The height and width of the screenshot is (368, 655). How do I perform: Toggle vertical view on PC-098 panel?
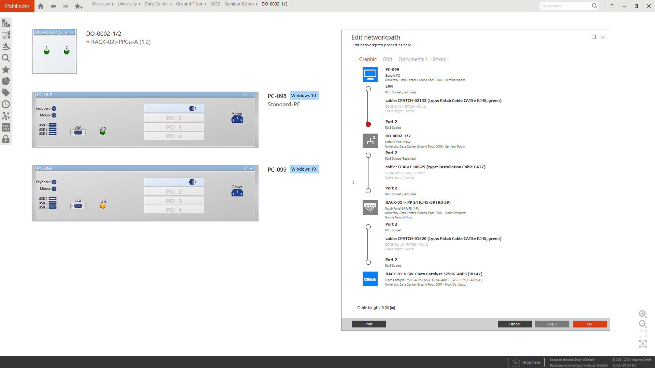coord(245,95)
